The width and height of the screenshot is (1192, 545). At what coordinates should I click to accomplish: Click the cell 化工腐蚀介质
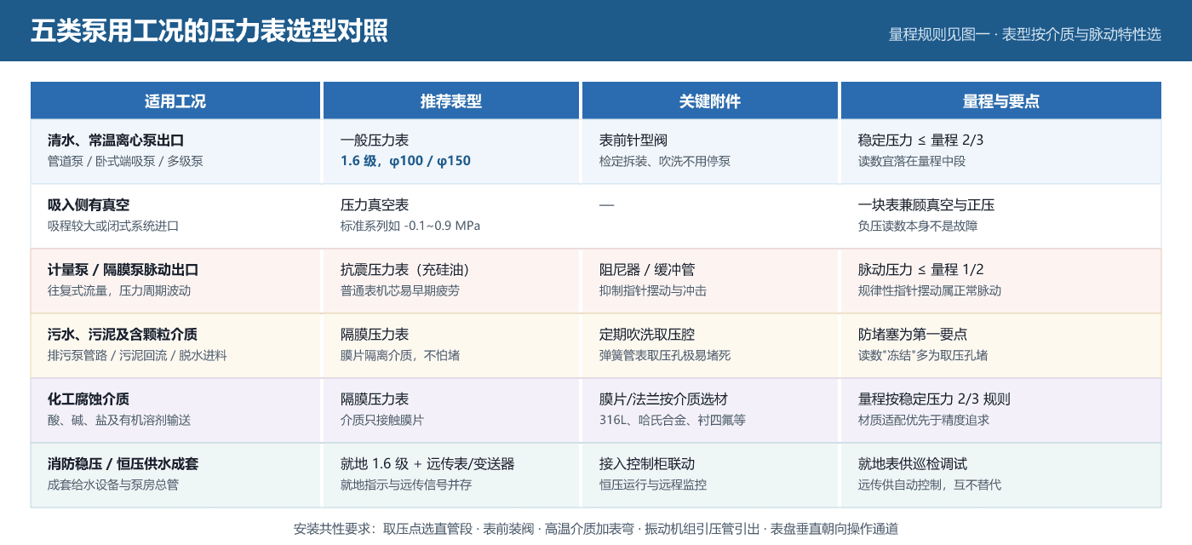89,399
